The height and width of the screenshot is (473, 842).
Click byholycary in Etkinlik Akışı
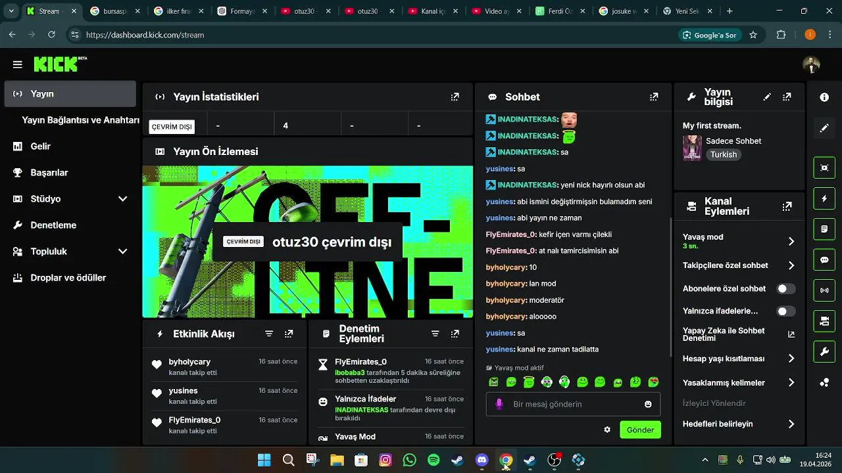click(189, 362)
